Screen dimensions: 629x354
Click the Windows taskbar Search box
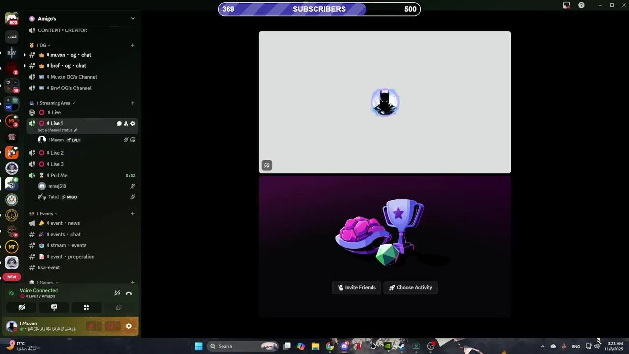click(x=244, y=346)
